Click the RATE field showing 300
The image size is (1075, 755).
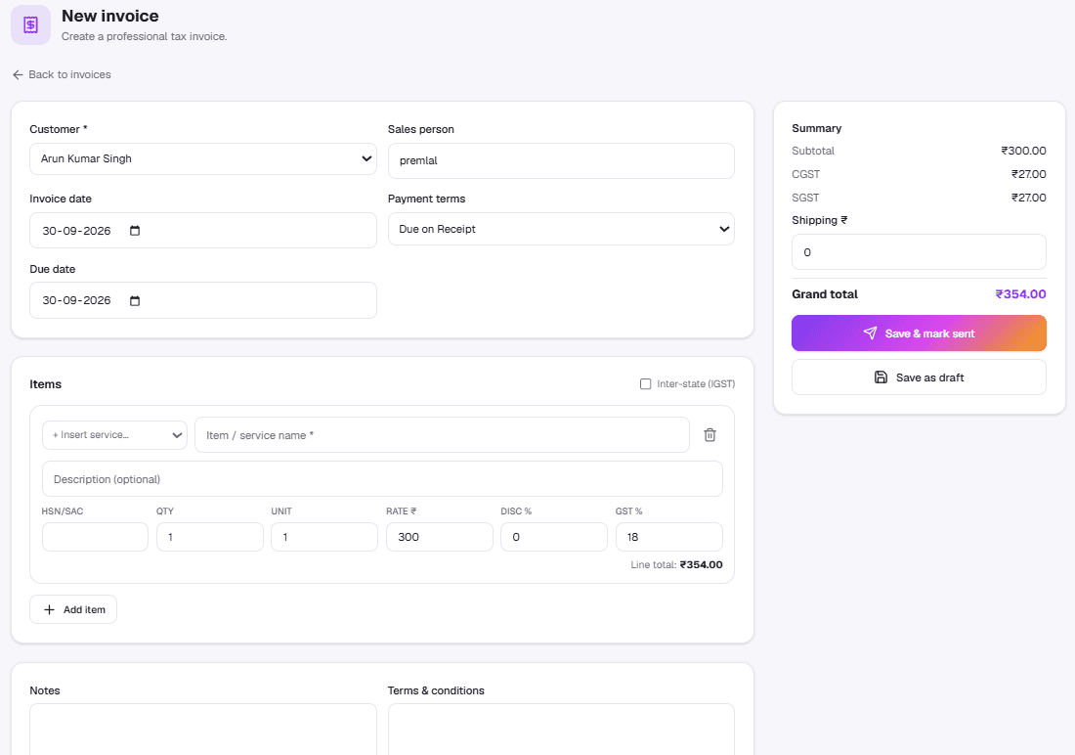click(x=440, y=537)
